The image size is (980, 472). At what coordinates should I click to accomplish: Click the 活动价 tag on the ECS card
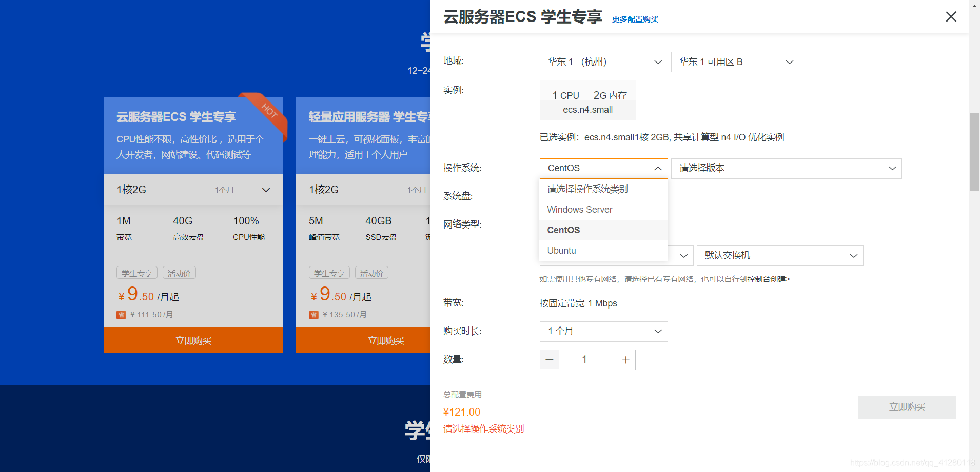179,273
